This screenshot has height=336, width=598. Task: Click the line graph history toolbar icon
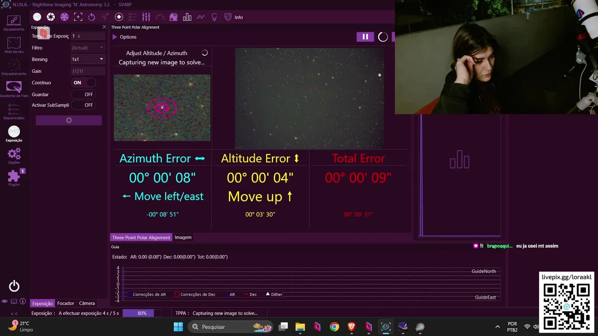[201, 17]
